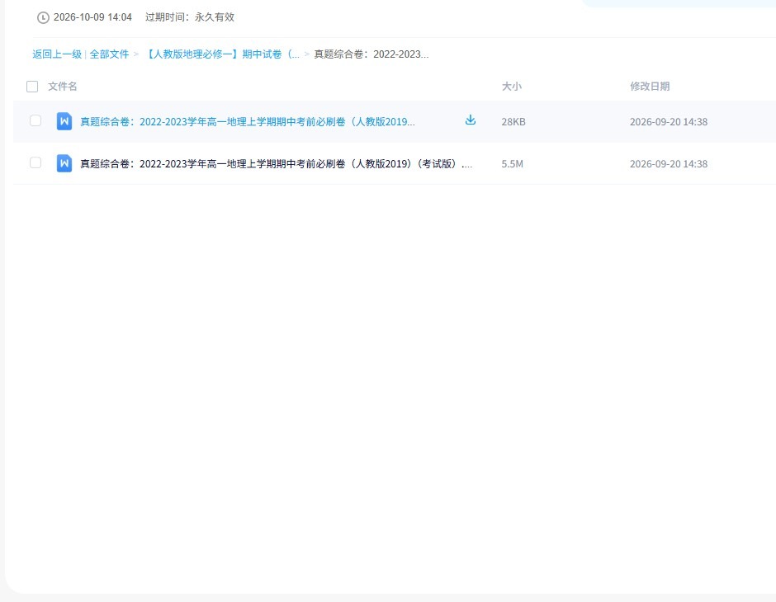Open 全部文件 breadcrumb link

(x=109, y=54)
